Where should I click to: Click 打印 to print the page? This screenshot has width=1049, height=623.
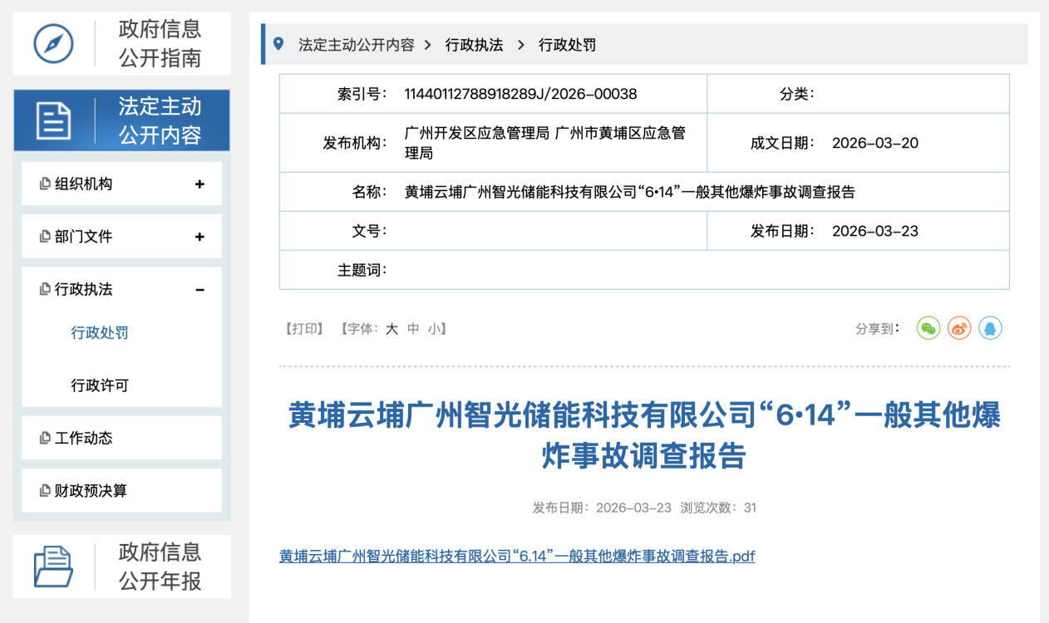point(306,328)
